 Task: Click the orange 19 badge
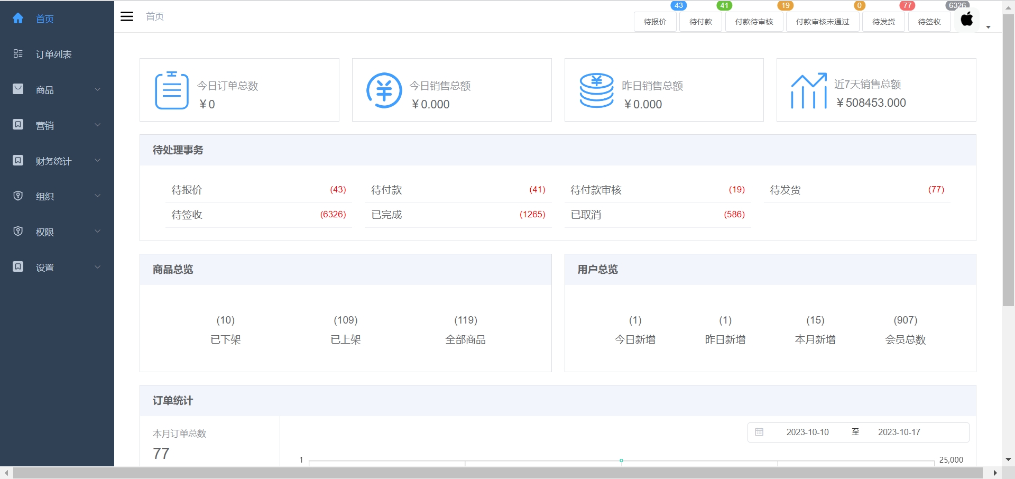pos(786,5)
